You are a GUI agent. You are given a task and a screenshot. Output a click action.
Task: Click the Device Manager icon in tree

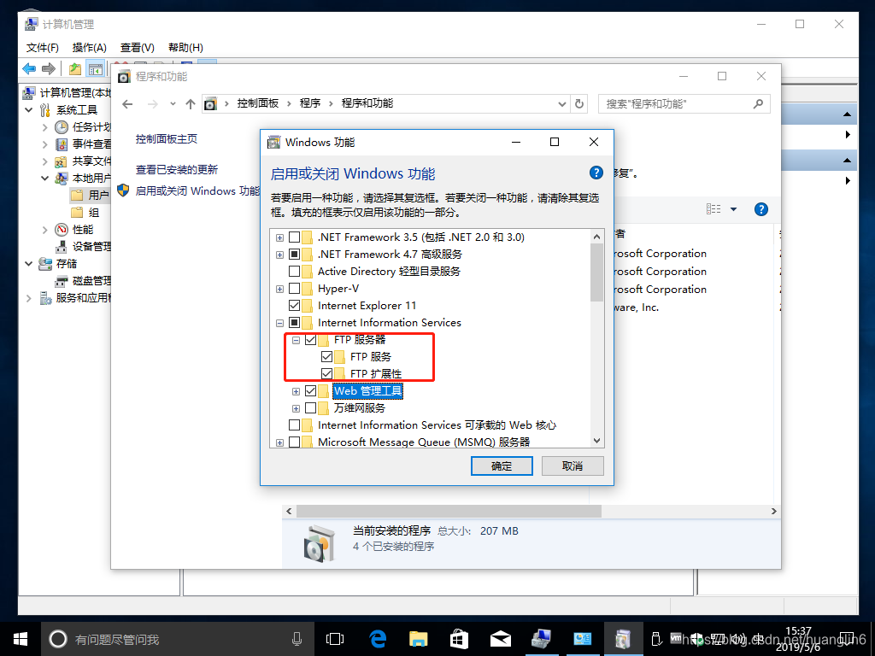(62, 247)
